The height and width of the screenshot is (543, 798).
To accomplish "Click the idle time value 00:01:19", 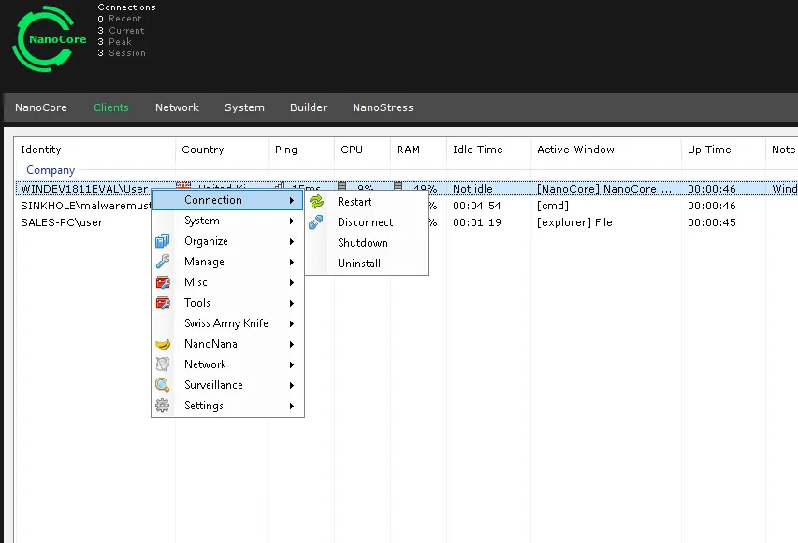I will click(x=477, y=222).
